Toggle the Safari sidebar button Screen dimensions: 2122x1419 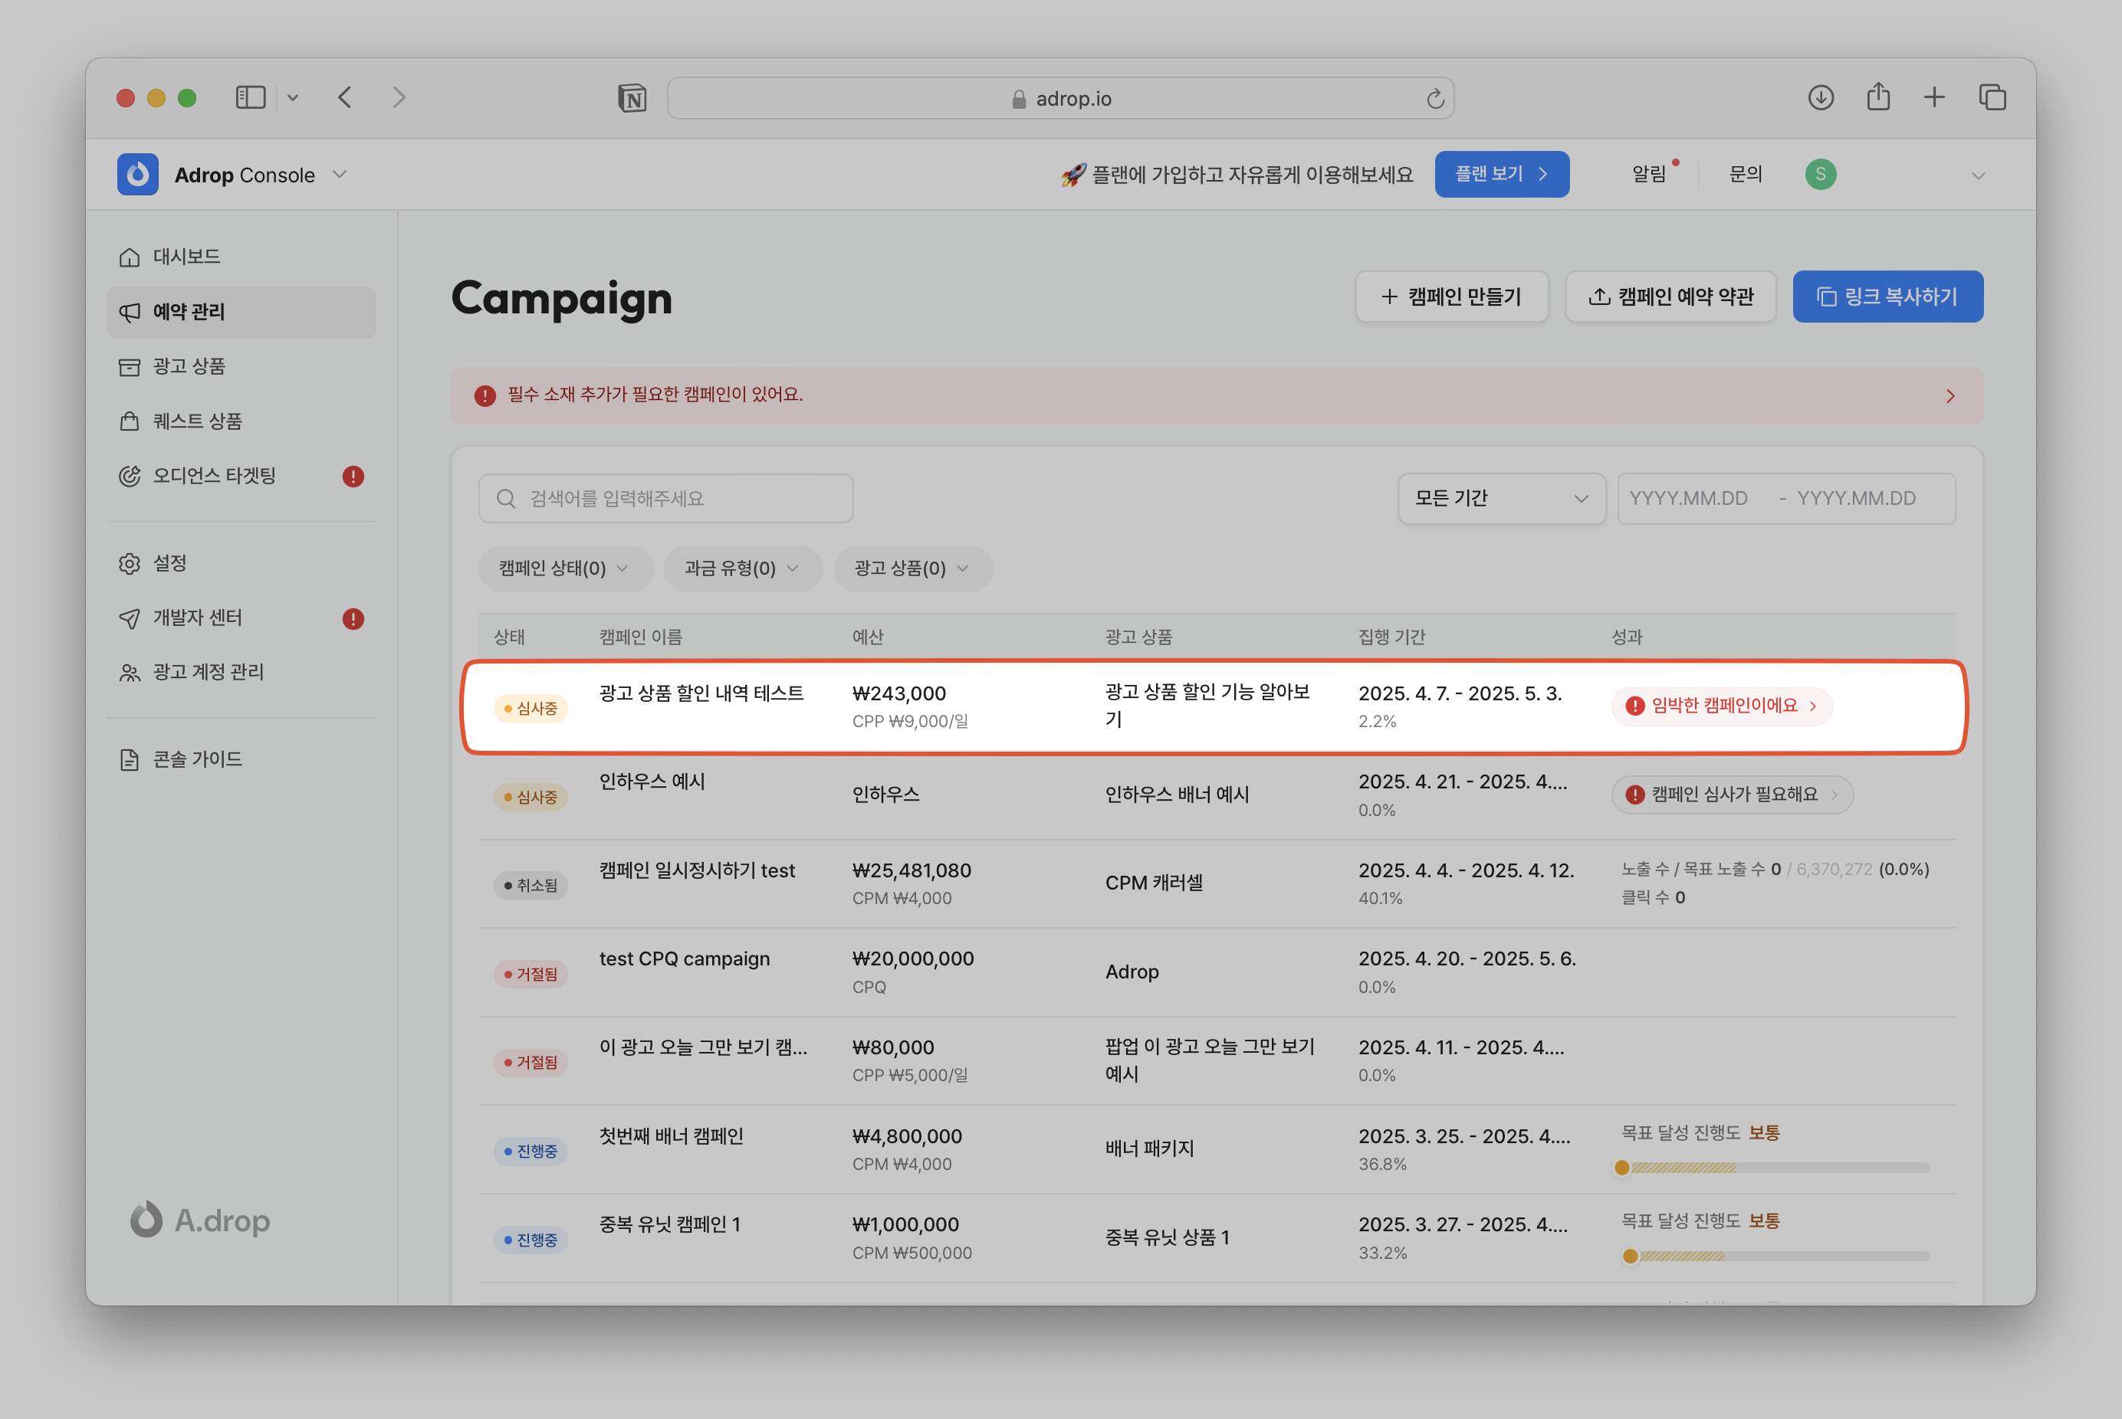coord(250,97)
